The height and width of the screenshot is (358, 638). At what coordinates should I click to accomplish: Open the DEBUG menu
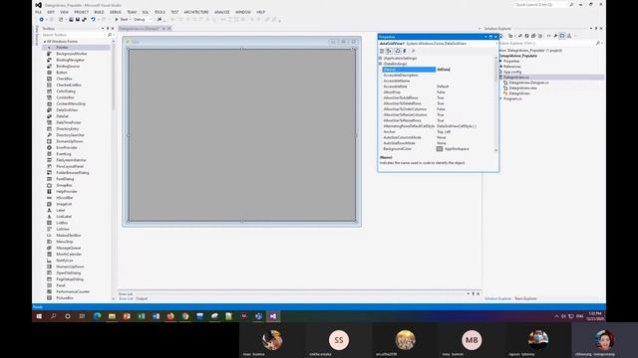116,12
